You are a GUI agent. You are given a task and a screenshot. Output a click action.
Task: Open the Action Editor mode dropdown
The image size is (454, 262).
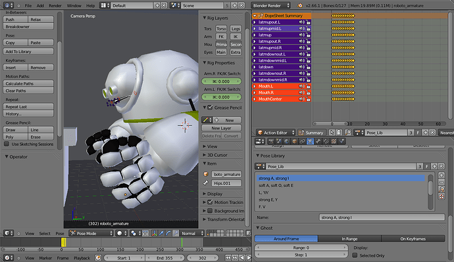[276, 133]
